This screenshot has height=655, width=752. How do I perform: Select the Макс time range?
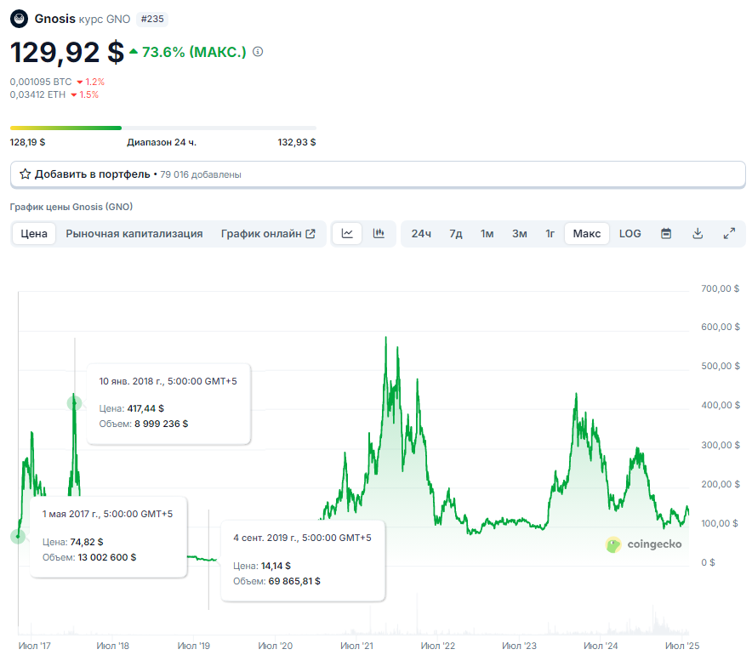(587, 234)
